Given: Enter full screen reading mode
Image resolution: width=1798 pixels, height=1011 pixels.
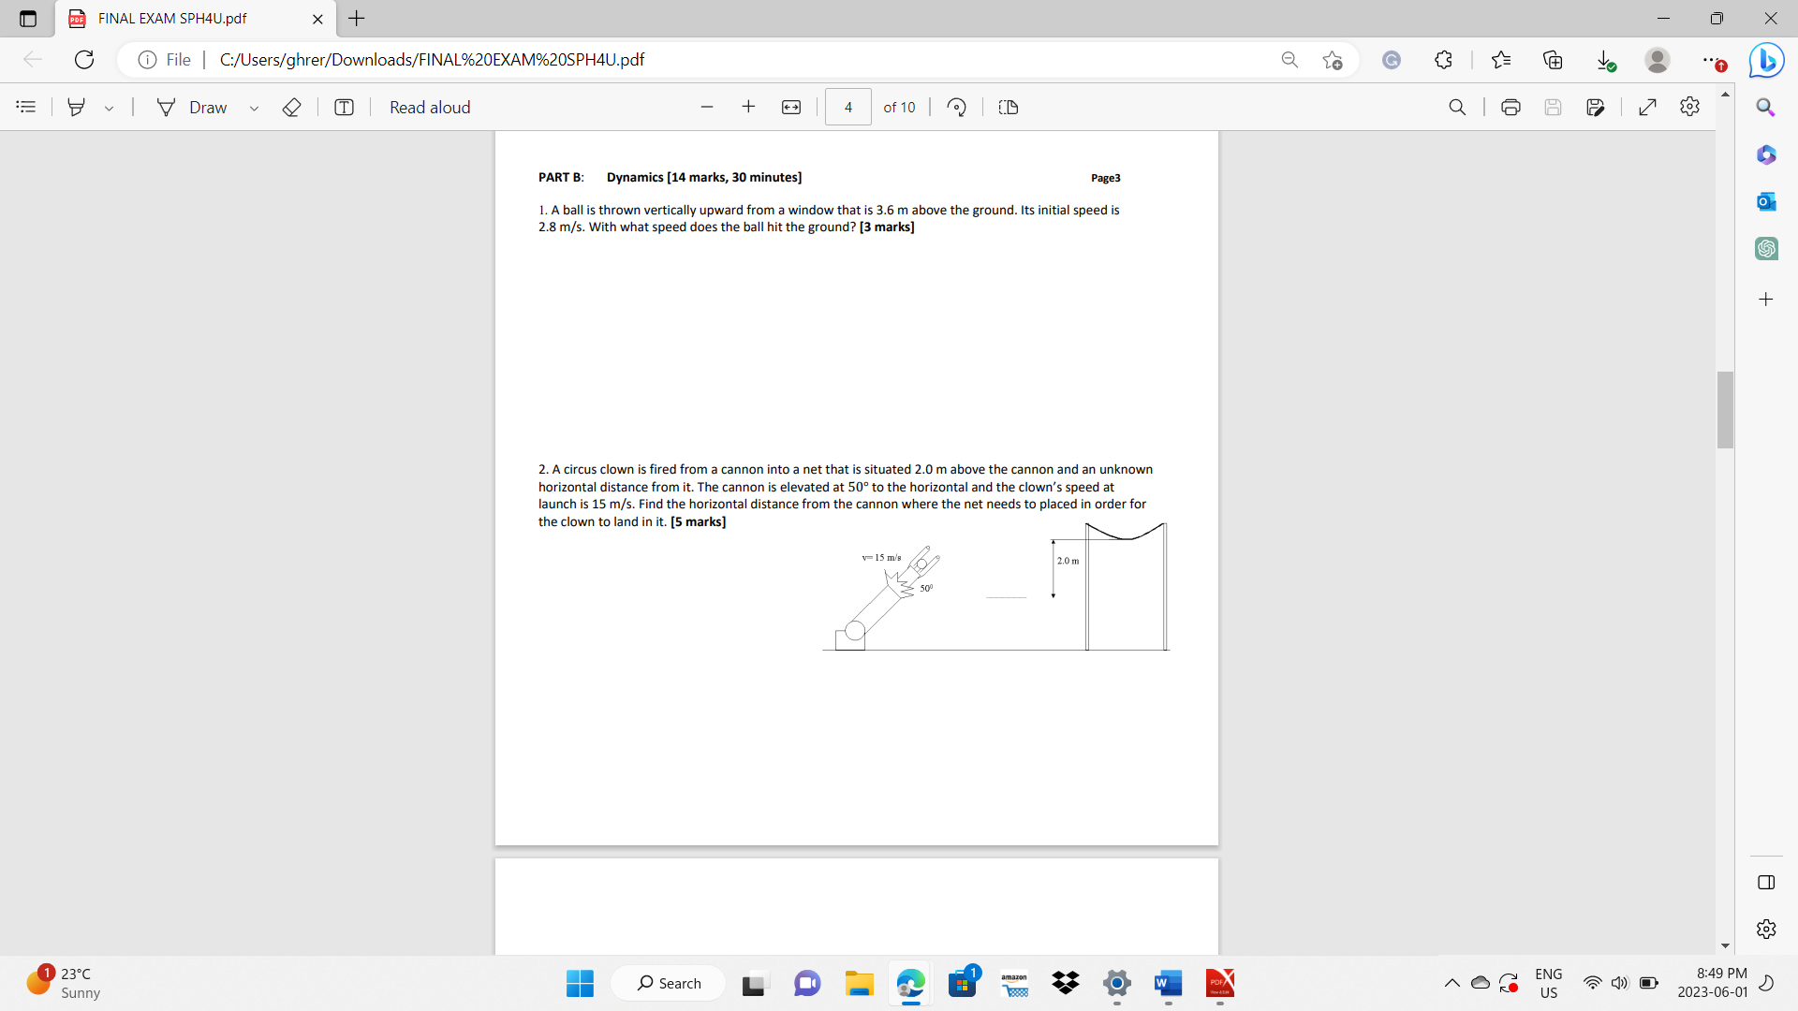Looking at the screenshot, I should click(x=1648, y=107).
